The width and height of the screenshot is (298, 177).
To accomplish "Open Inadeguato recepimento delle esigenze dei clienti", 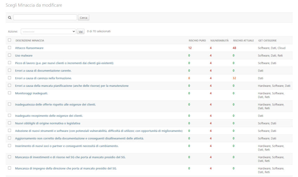I will coord(49,116).
